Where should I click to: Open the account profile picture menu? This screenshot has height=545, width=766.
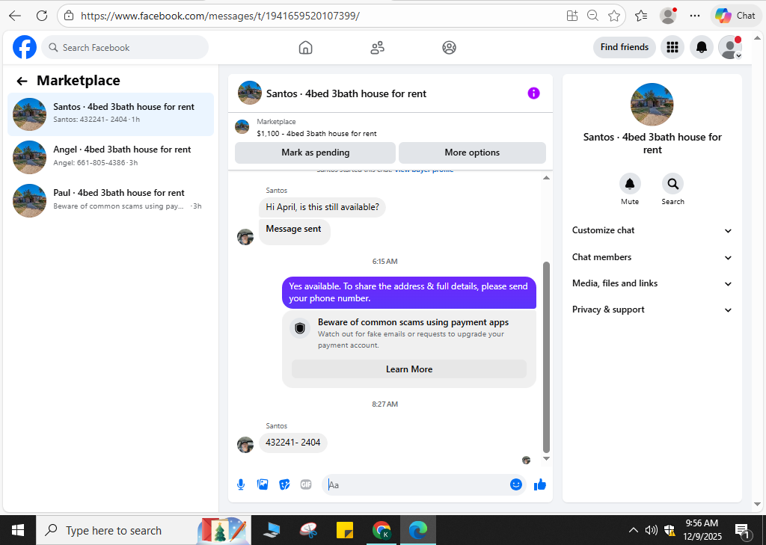pyautogui.click(x=730, y=47)
